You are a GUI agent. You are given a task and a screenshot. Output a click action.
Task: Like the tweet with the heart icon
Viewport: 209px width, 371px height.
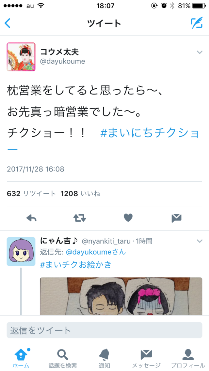coord(128,218)
